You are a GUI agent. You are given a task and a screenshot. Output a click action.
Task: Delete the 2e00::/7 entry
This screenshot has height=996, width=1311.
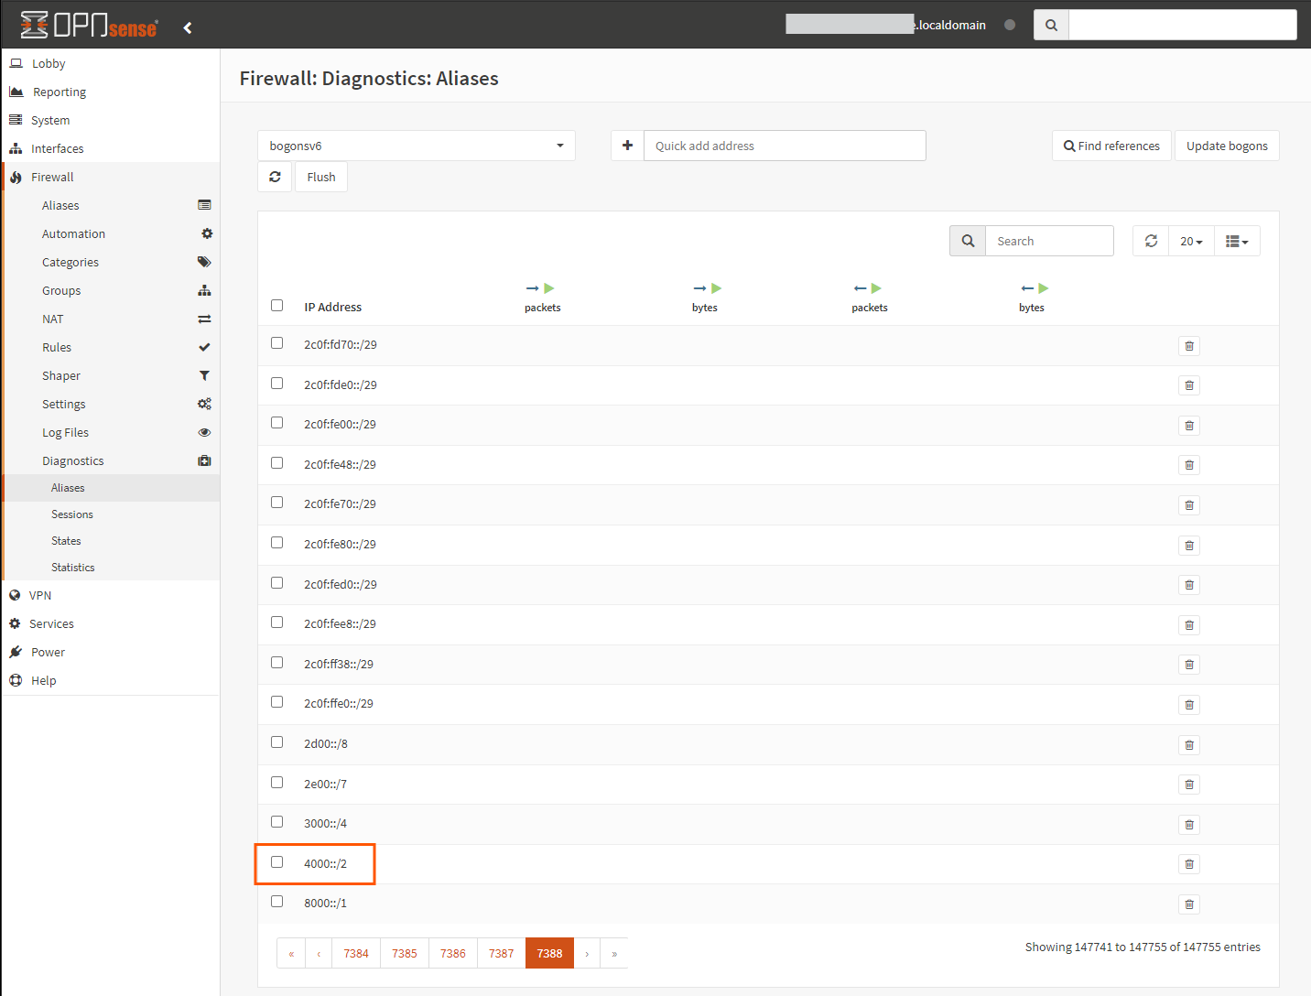click(x=1189, y=785)
